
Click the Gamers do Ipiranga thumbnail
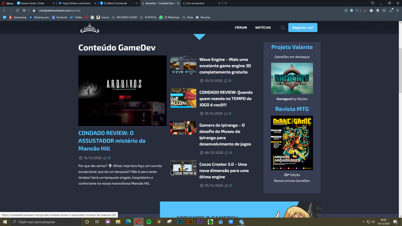tap(183, 128)
